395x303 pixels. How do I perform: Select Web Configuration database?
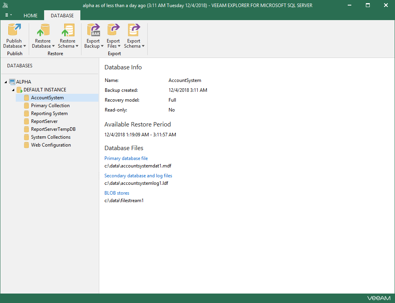tap(51, 145)
